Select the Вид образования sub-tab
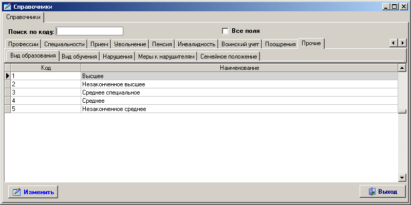 [33, 55]
